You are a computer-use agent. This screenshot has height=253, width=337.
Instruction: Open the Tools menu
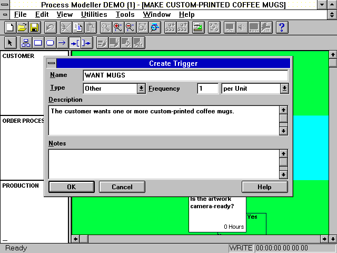tap(125, 15)
